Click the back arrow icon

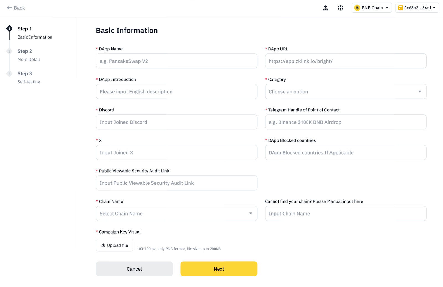coord(9,8)
